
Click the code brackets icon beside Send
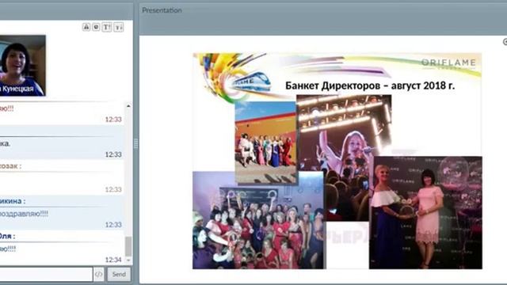[x=98, y=275]
